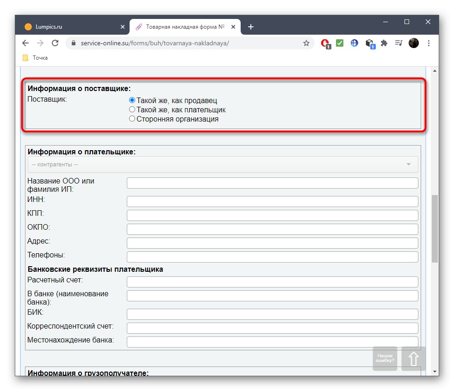
Task: Click inside the ИНН input field
Action: 272,201
